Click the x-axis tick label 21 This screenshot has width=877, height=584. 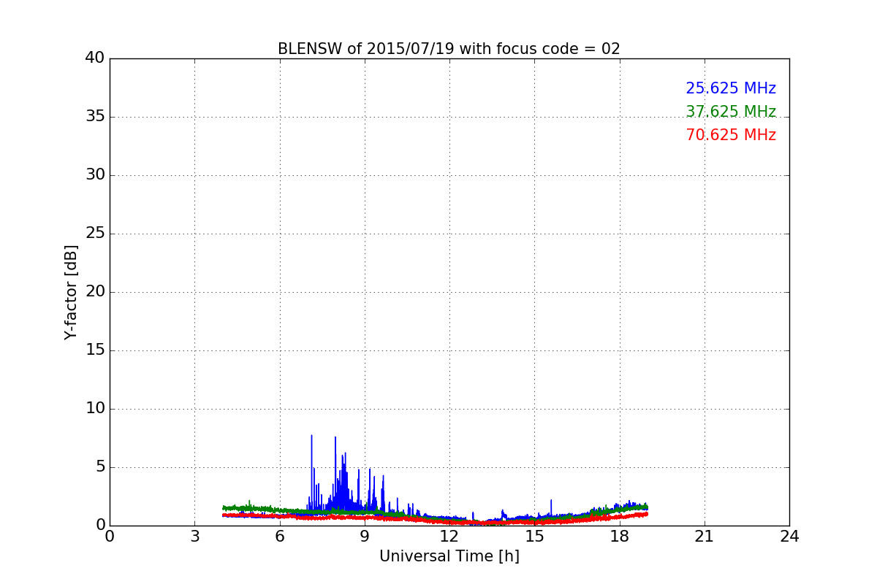tap(705, 536)
